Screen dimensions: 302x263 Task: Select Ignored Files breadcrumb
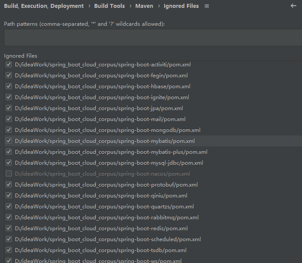tap(181, 6)
